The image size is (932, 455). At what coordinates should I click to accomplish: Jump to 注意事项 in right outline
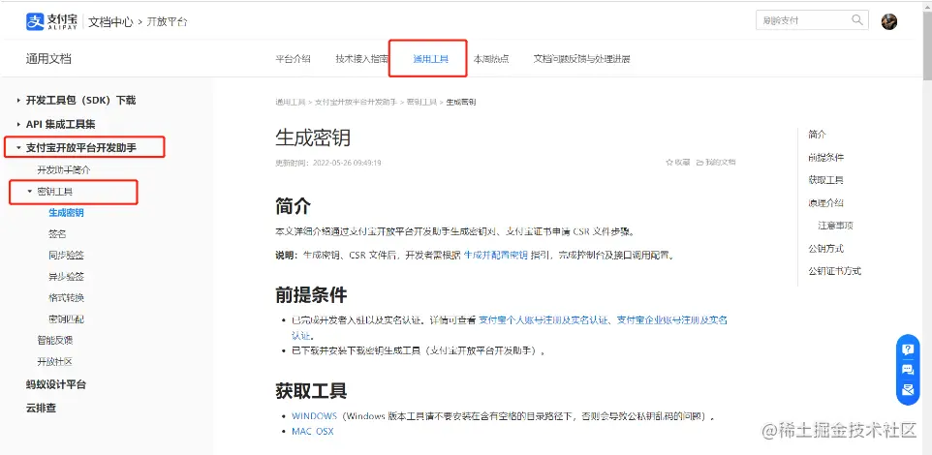pos(836,226)
